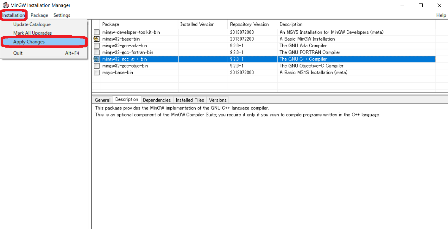Screen dimensions: 448x229
Task: Click 'The GNU FORTRAN Compiler' description cell
Action: 310,52
